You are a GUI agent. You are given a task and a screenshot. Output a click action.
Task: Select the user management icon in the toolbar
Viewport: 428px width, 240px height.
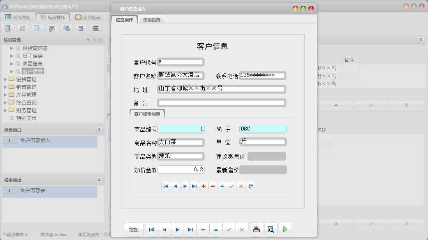tap(51, 28)
